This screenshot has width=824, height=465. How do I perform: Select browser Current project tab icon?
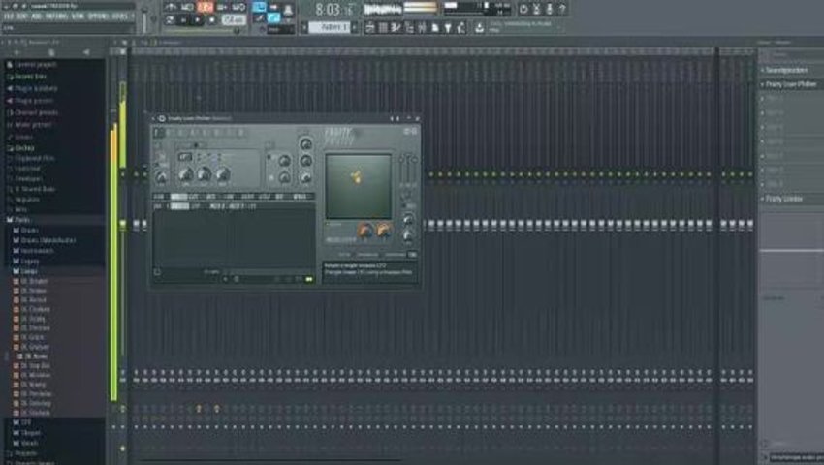(x=51, y=52)
